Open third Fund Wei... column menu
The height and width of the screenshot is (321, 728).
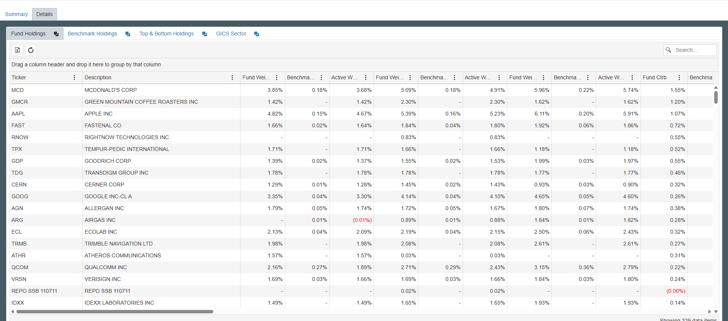pos(543,77)
